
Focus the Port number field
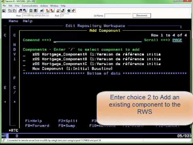(x=65, y=16)
